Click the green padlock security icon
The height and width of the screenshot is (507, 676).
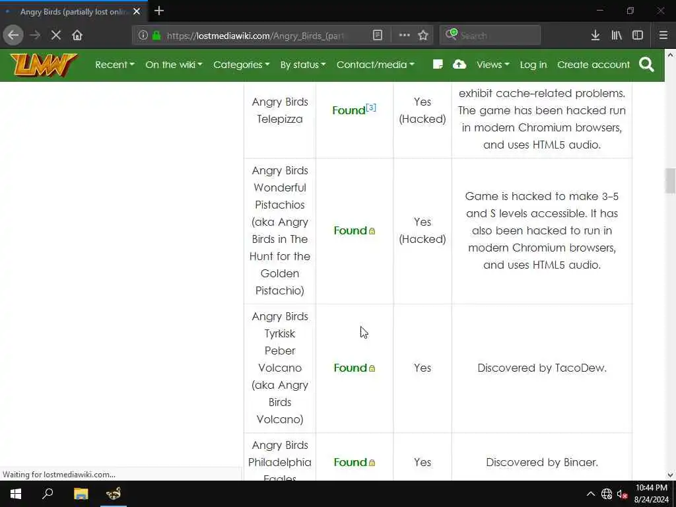click(x=157, y=36)
